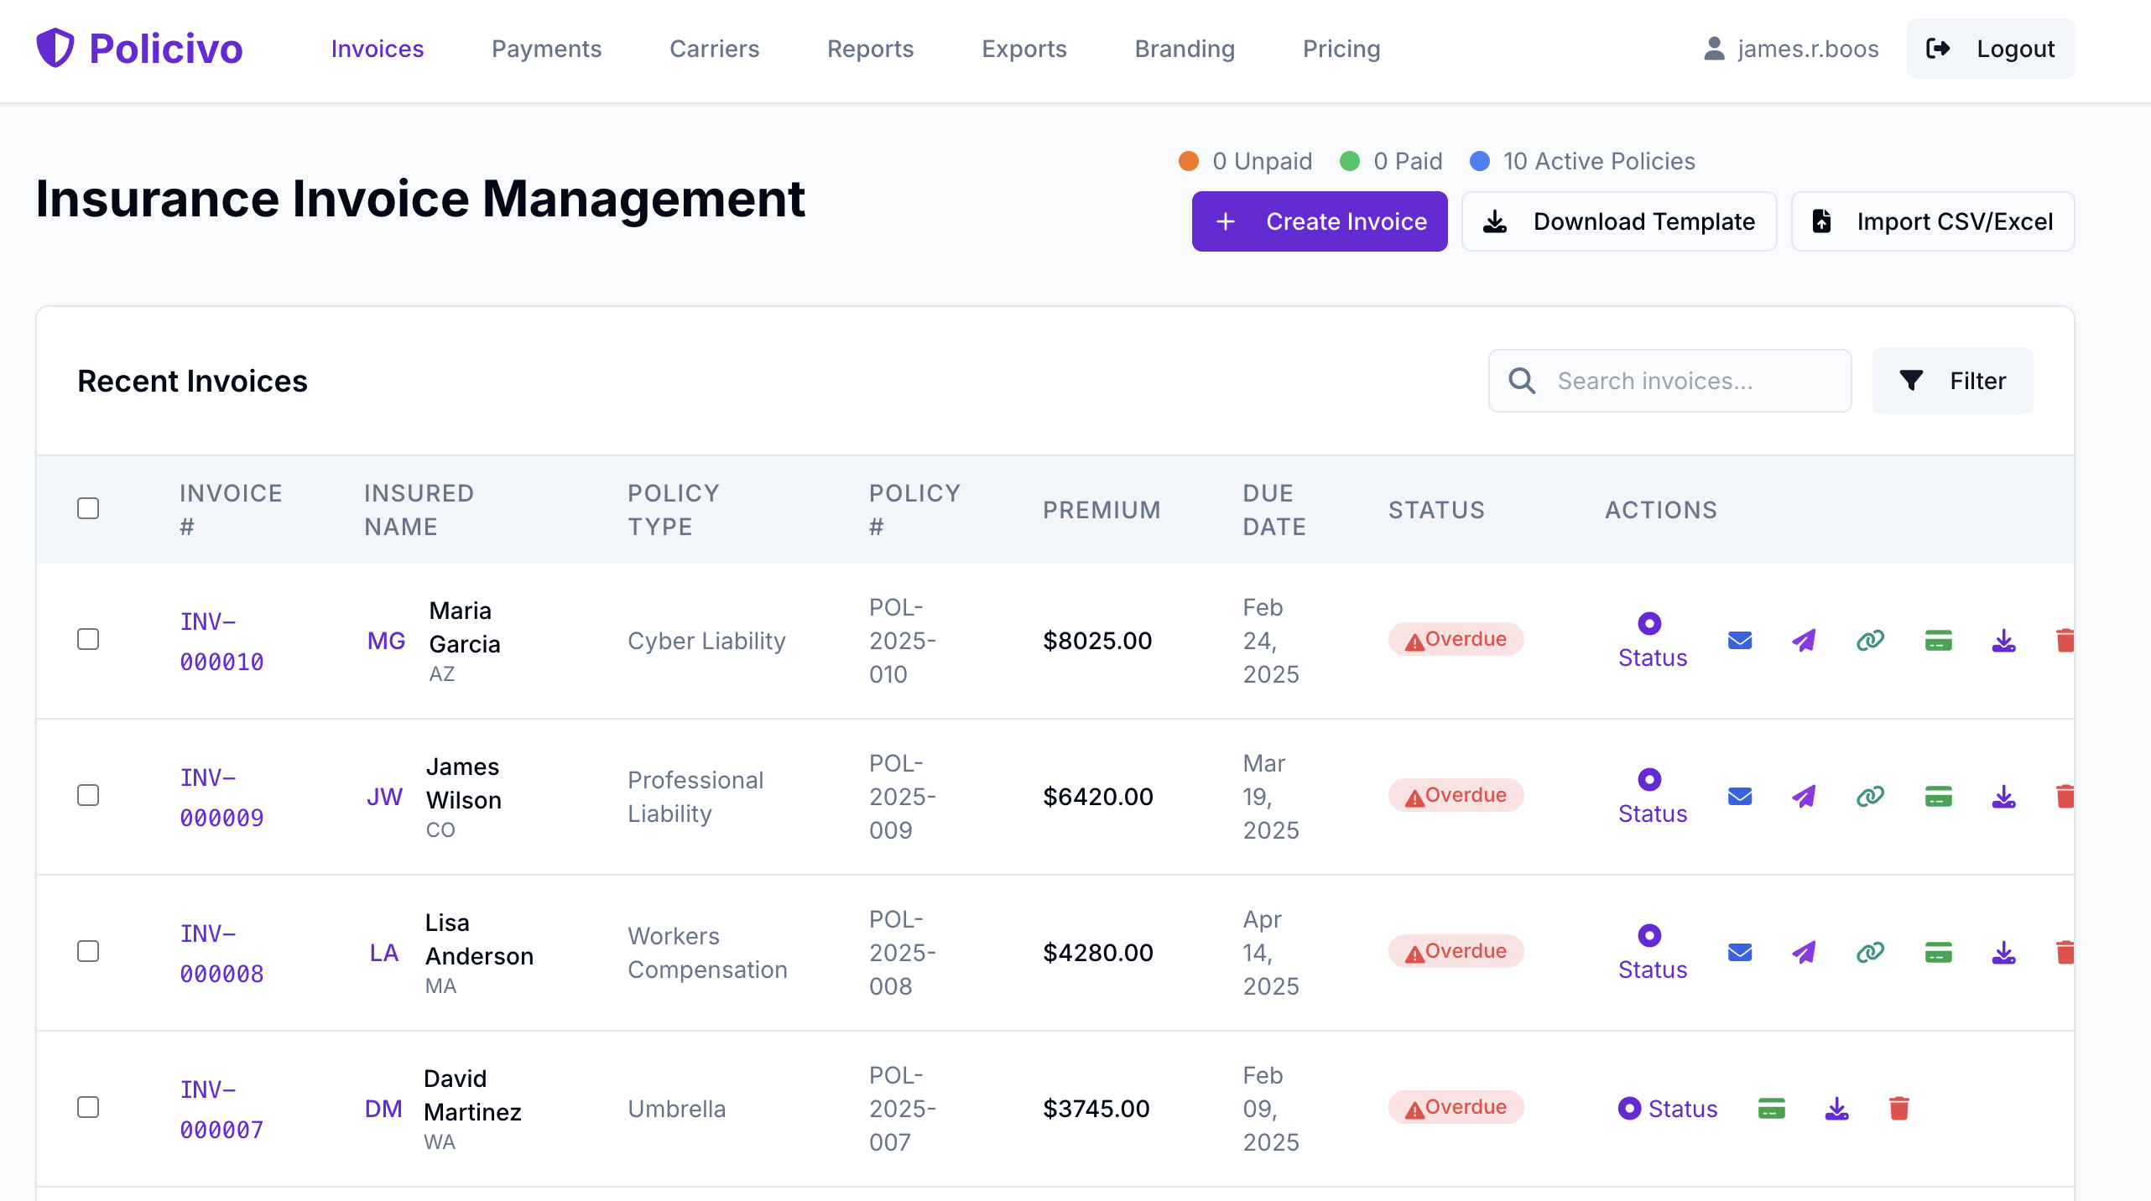Viewport: 2151px width, 1201px height.
Task: Click the search magnifier icon in Recent Invoices
Action: coord(1521,380)
